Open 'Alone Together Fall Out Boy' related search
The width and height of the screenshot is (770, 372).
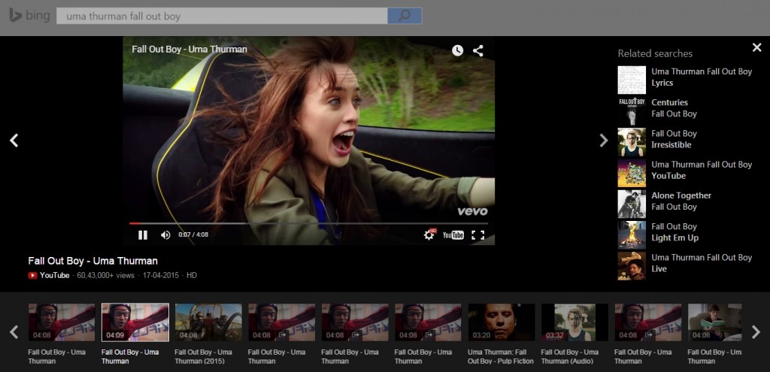coord(681,201)
